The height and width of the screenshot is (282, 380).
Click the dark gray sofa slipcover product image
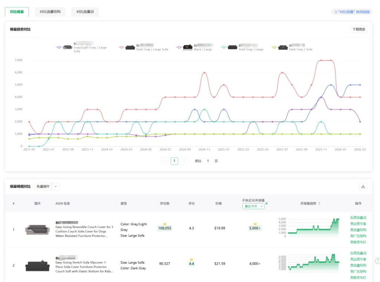37,265
